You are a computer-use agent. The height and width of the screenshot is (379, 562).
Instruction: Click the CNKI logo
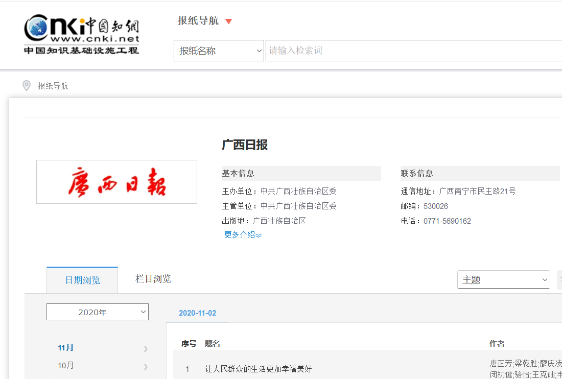[x=81, y=34]
